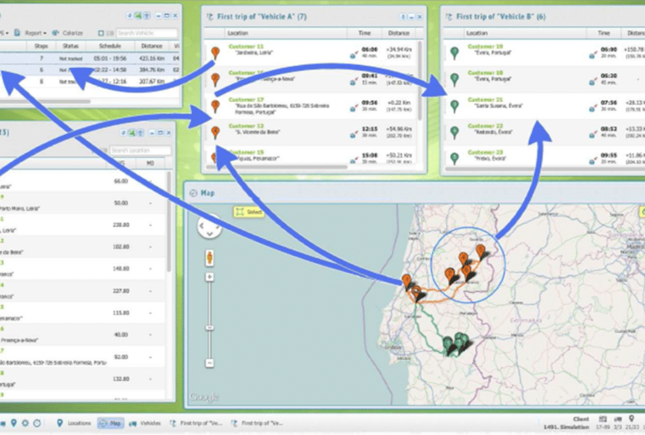Screen dimensions: 645x435
Task: Click the map pan control wheel
Action: [x=209, y=226]
